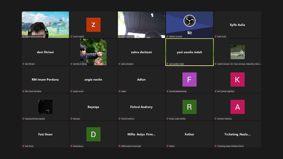Select green R avatar of Riska, syala, keisha
This screenshot has height=159, width=283.
pyautogui.click(x=190, y=107)
